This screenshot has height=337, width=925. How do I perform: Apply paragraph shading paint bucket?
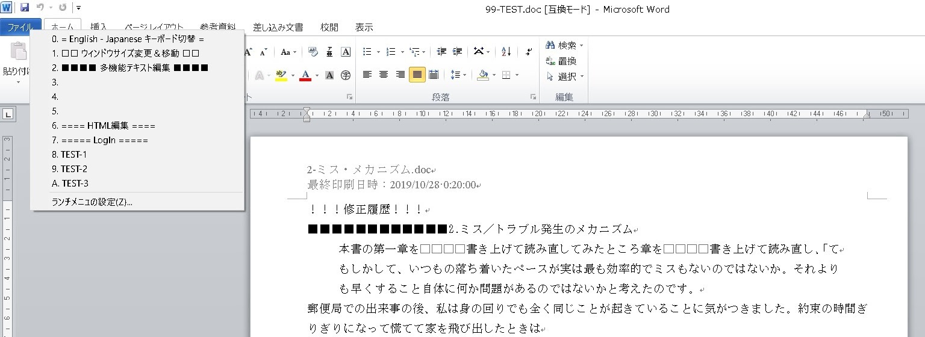tap(482, 75)
